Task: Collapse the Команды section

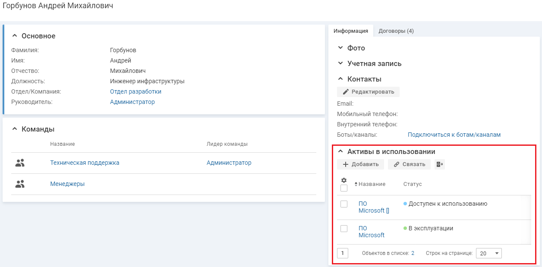Action: pos(15,129)
